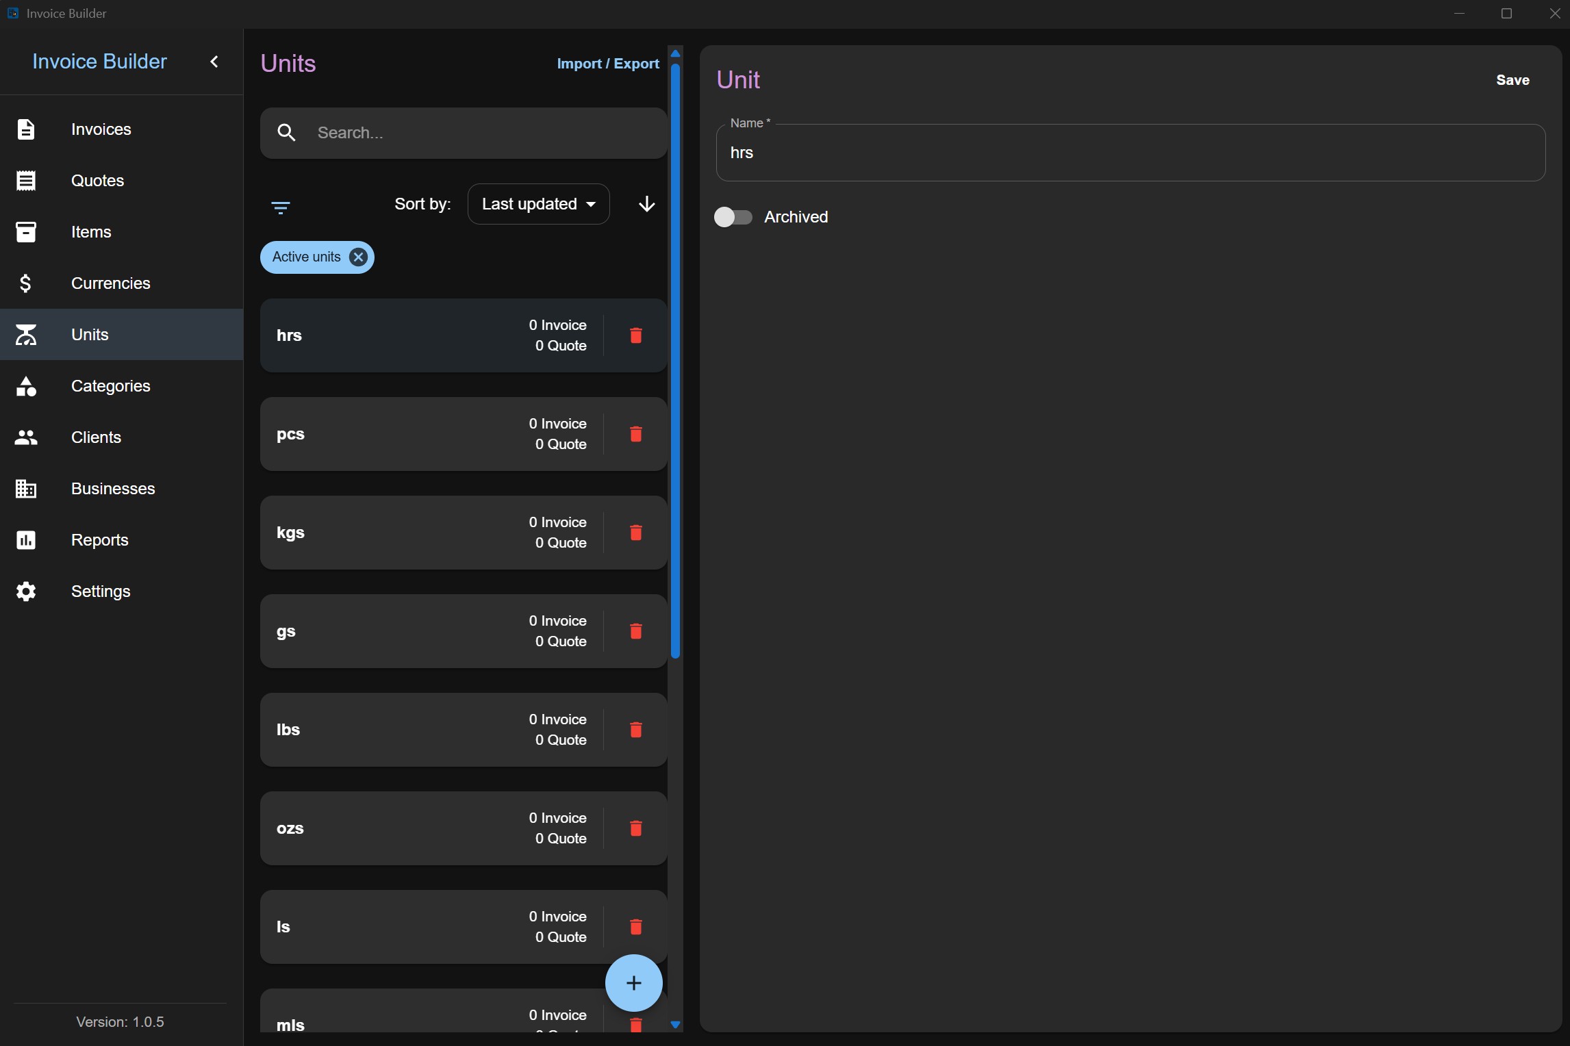This screenshot has height=1046, width=1570.
Task: Delete the hrs unit
Action: (x=636, y=335)
